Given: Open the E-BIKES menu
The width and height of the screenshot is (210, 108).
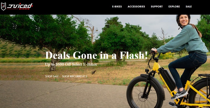Looking at the screenshot, I should coord(117,7).
